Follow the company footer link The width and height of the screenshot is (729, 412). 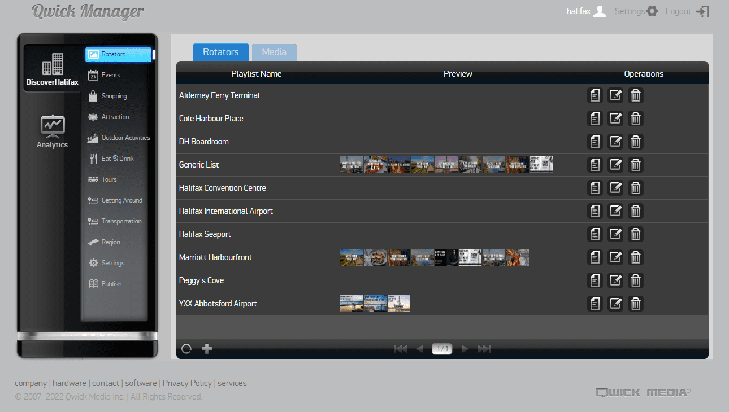pos(31,383)
